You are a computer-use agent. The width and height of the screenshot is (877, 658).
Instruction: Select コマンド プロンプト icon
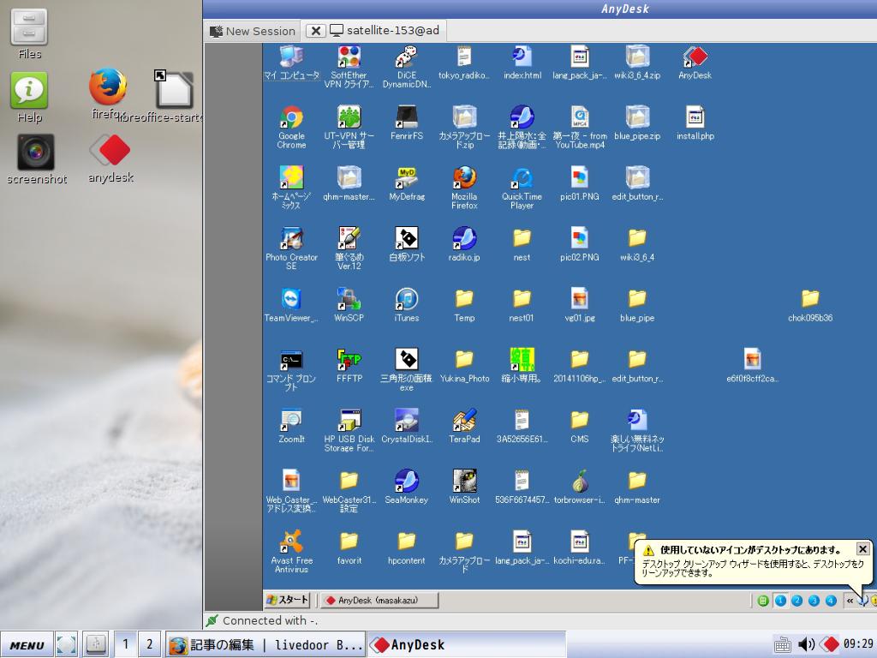tap(291, 370)
